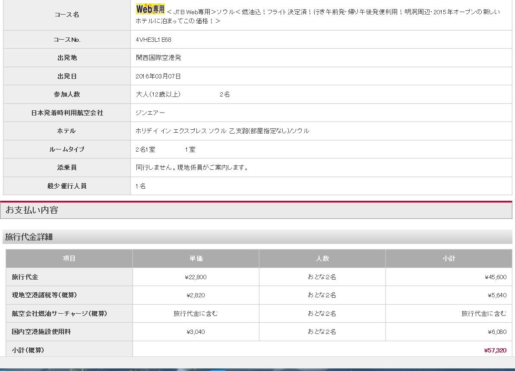
Task: Click the 人数 column header
Action: (322, 259)
